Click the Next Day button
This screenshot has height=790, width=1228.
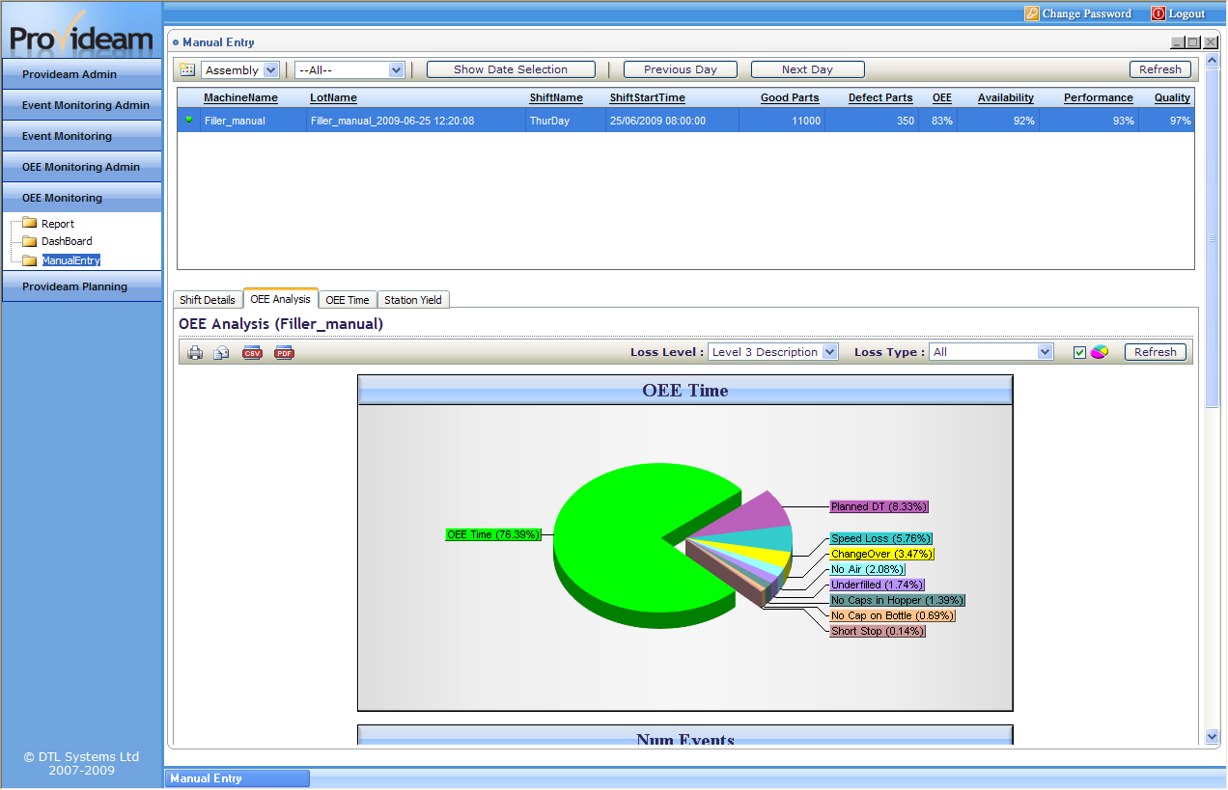(x=808, y=69)
